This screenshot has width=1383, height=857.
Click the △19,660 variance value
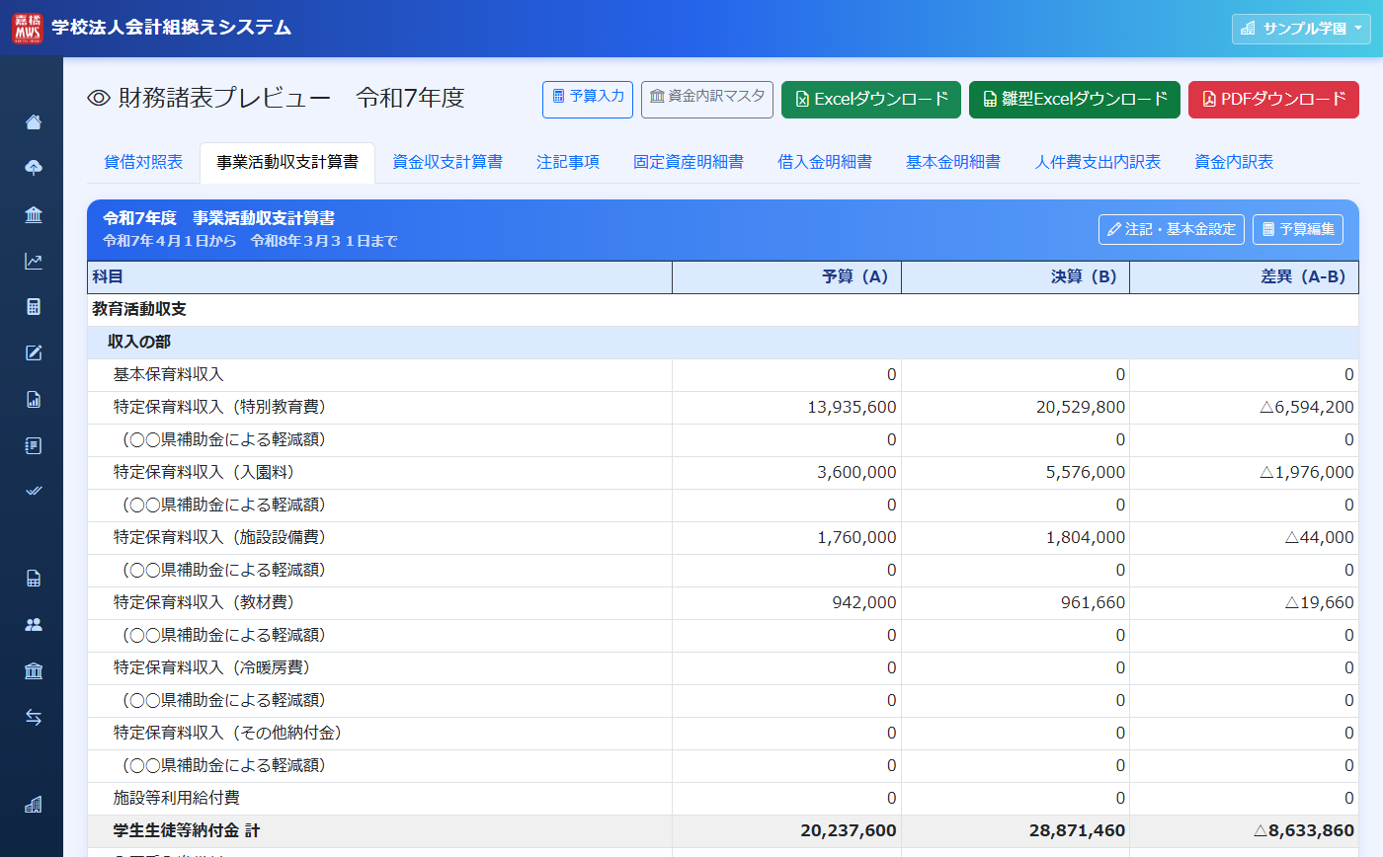tap(1319, 603)
